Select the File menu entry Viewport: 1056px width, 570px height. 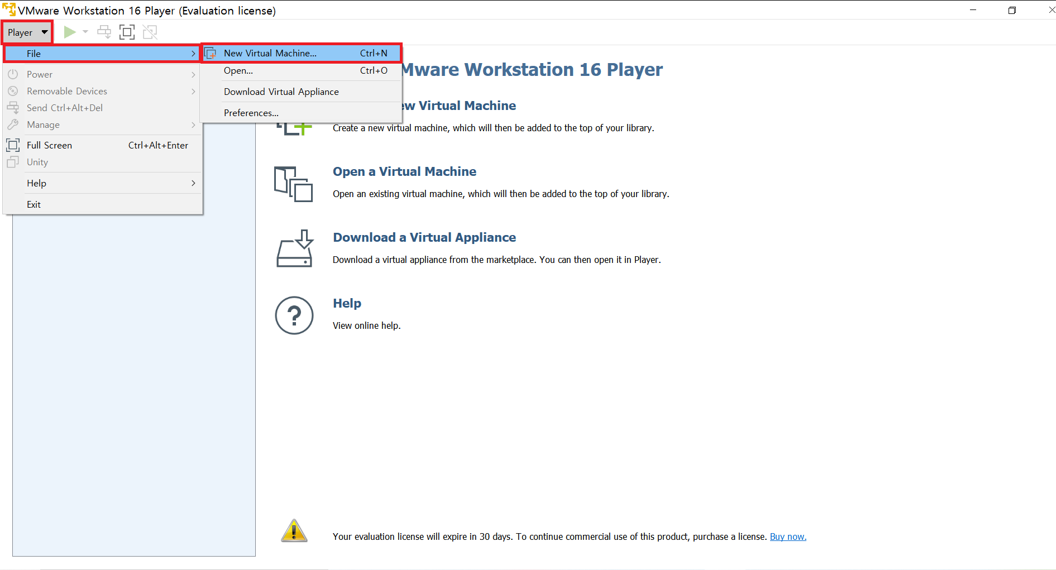point(102,54)
